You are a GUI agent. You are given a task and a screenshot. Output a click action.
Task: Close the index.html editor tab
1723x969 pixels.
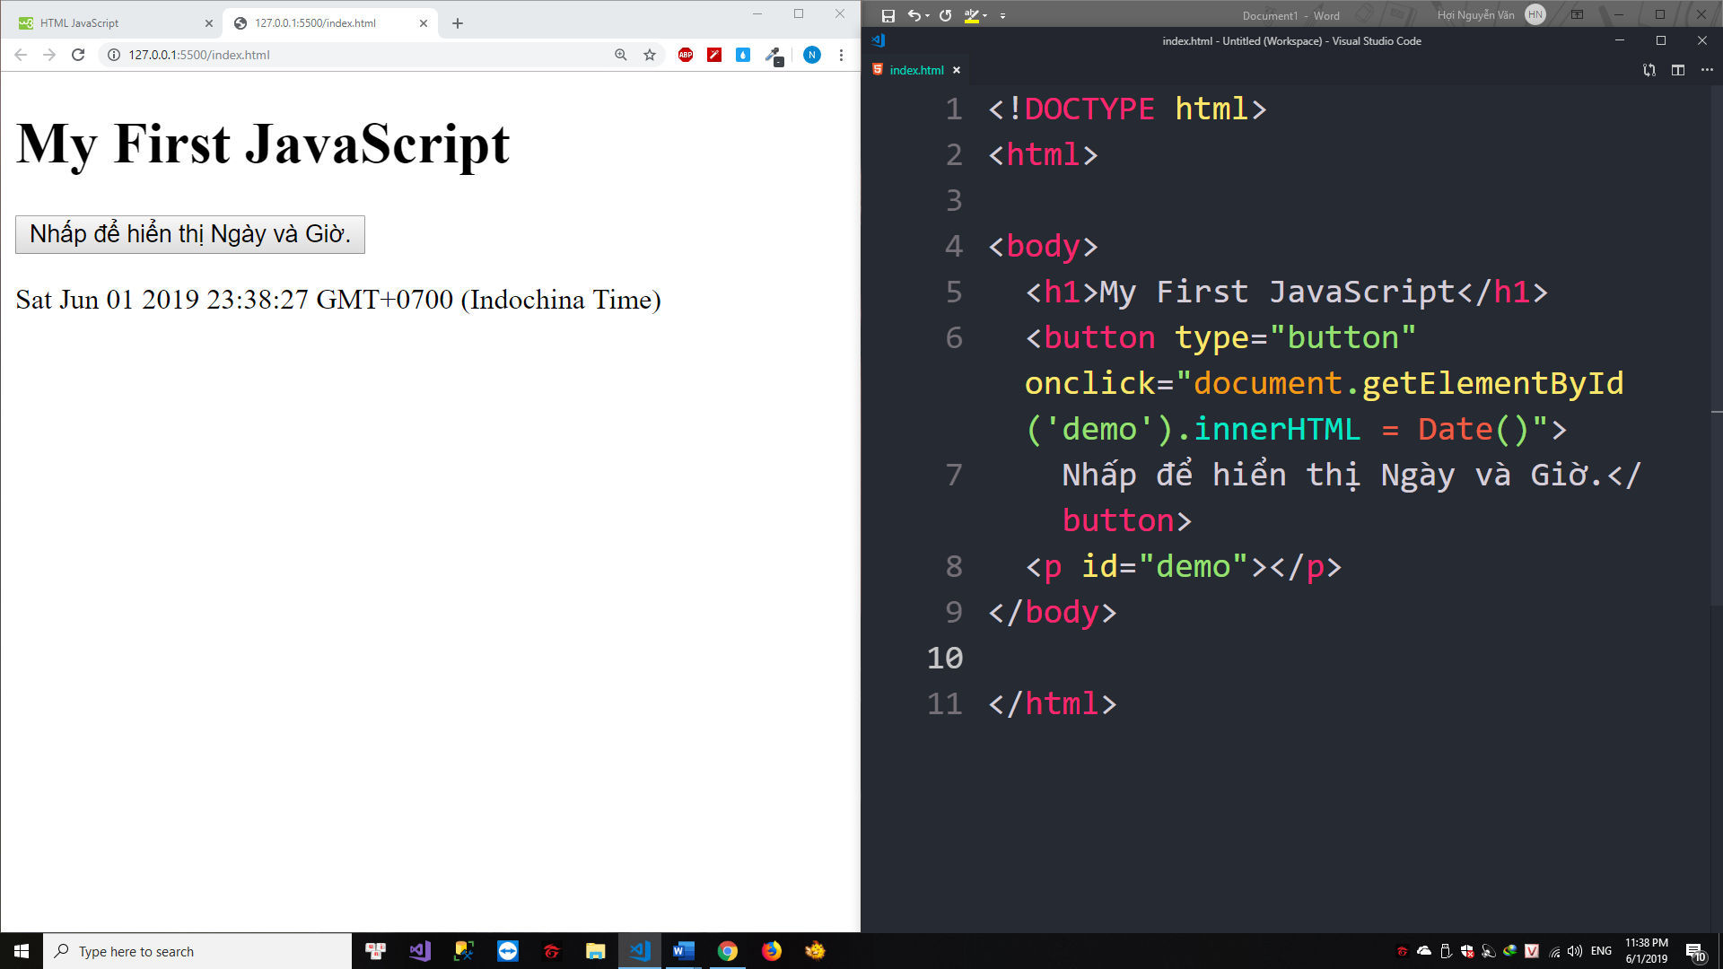pyautogui.click(x=957, y=70)
